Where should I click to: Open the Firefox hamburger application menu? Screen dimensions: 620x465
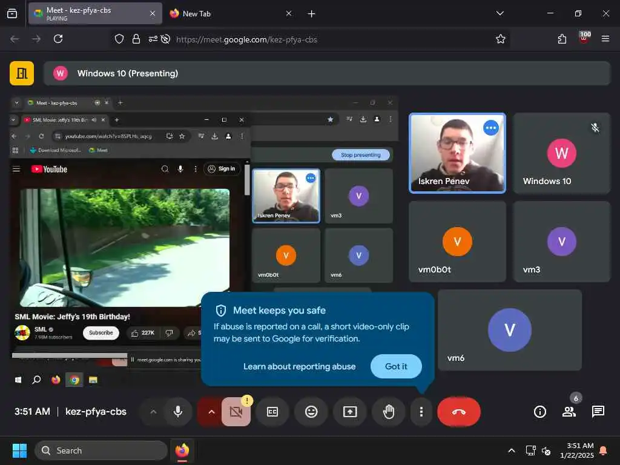pos(605,39)
